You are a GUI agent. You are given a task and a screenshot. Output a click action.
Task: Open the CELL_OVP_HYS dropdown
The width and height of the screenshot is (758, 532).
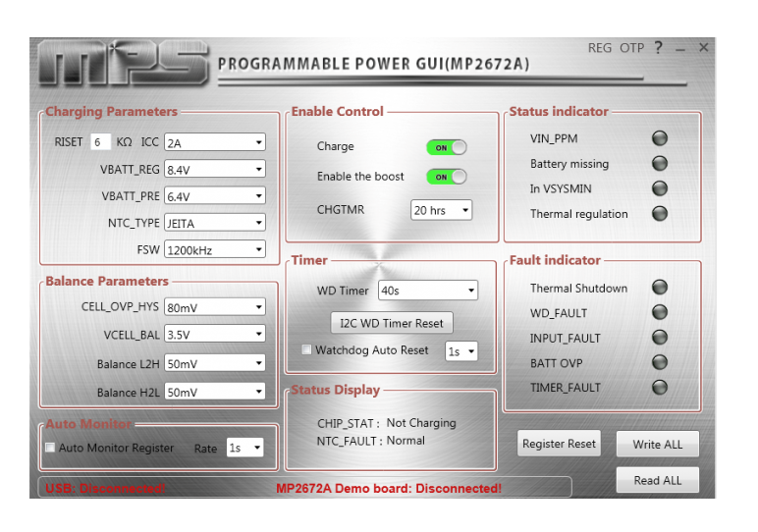[215, 307]
